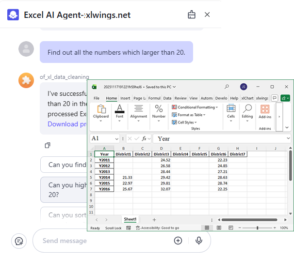294x258 pixels.
Task: Click the green Share button
Action: pyautogui.click(x=285, y=98)
